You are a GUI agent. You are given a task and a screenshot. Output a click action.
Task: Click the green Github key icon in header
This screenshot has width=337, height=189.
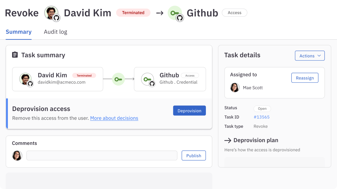(x=176, y=13)
